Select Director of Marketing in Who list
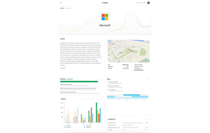This screenshot has width=210, height=133. pyautogui.click(x=115, y=83)
